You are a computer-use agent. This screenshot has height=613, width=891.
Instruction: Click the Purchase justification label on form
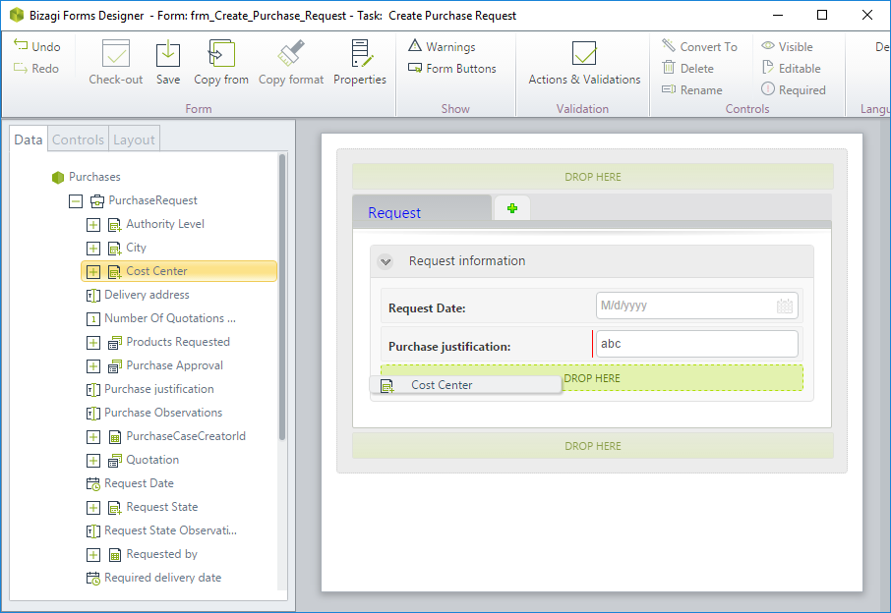pos(449,346)
